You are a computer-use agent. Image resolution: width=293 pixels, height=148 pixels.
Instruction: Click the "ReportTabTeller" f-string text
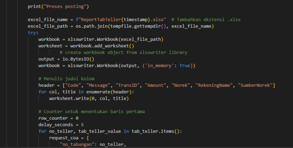(101, 20)
